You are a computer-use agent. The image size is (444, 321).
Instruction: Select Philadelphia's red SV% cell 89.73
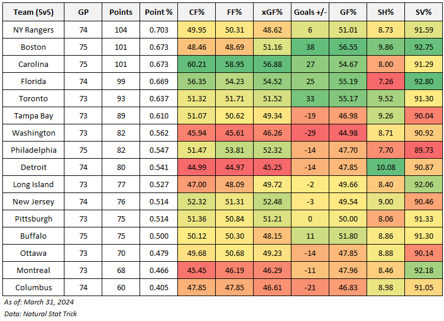click(x=423, y=150)
